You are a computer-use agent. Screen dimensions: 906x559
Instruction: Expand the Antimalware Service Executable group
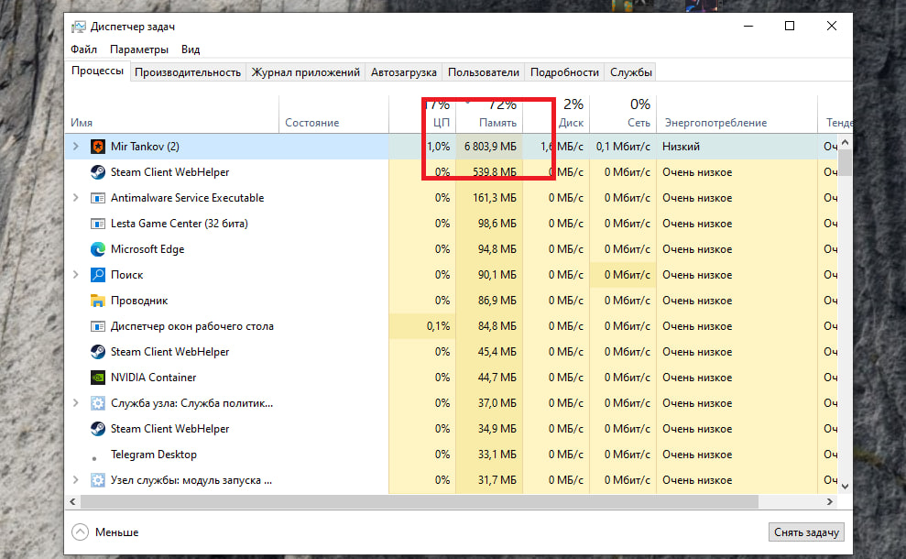(76, 198)
